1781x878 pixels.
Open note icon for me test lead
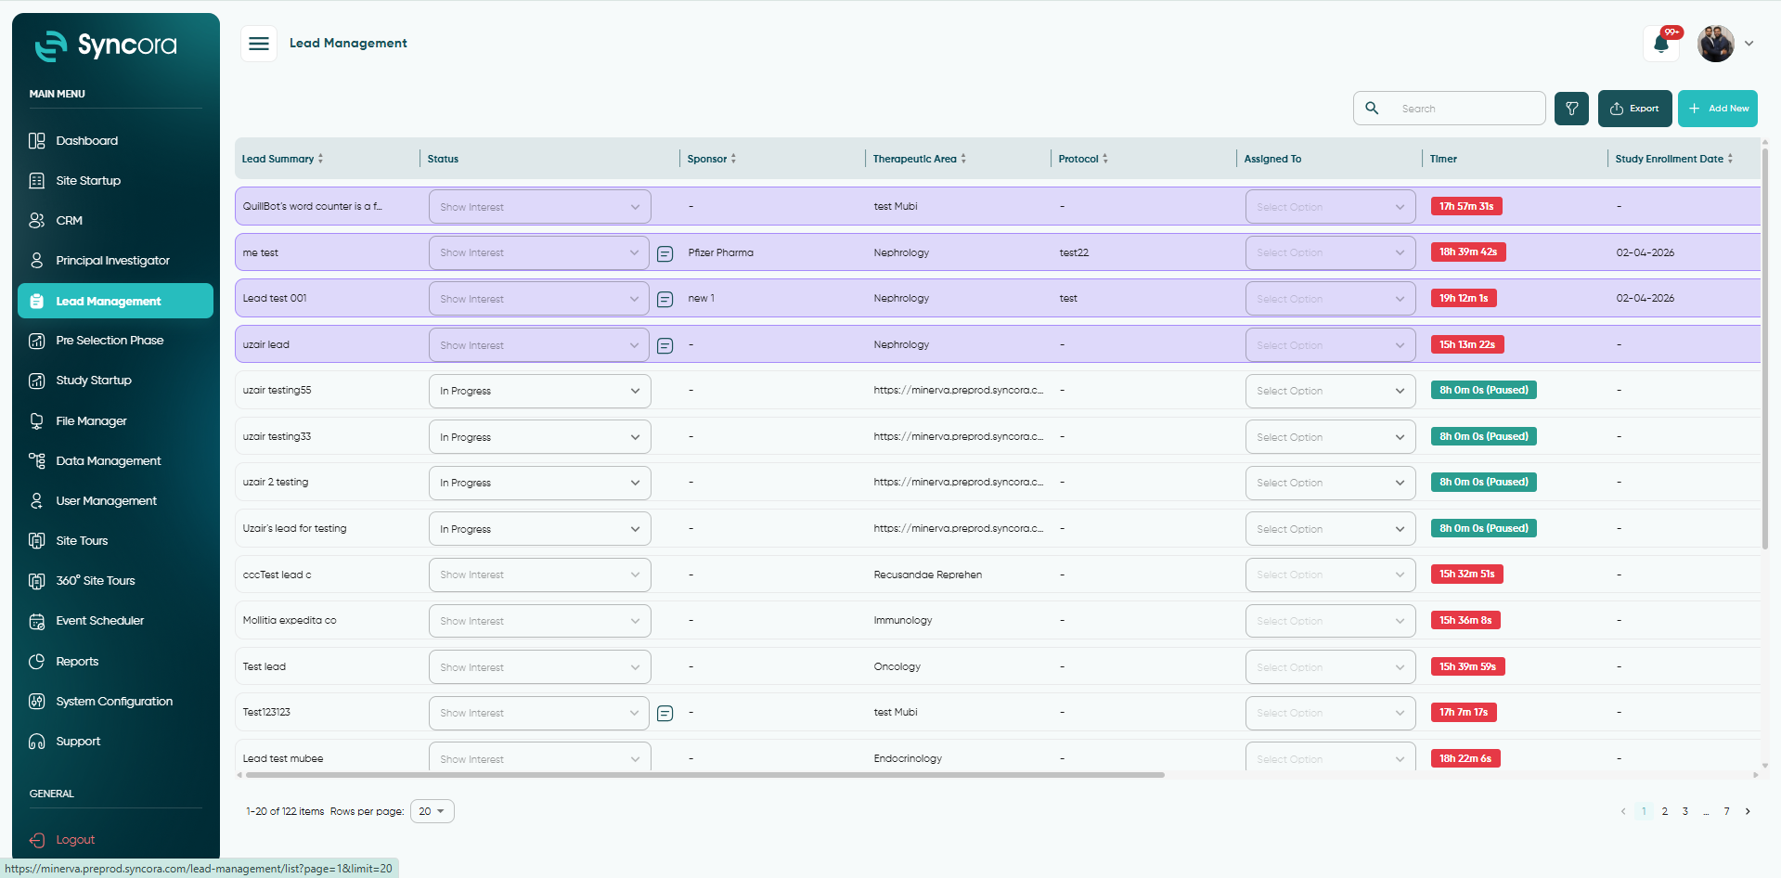pos(665,253)
